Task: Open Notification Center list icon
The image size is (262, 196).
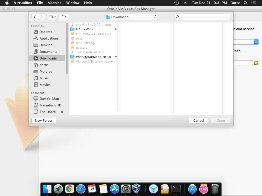Action: [x=254, y=3]
